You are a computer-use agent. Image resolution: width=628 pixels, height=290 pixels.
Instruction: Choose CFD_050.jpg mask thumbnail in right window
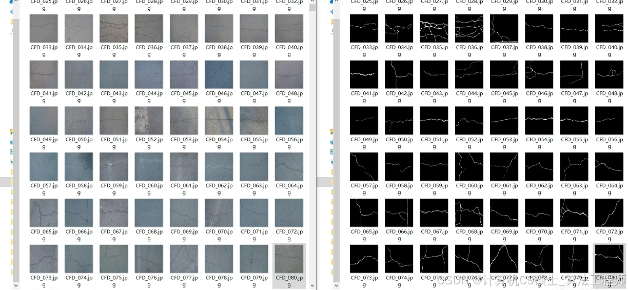(x=399, y=121)
